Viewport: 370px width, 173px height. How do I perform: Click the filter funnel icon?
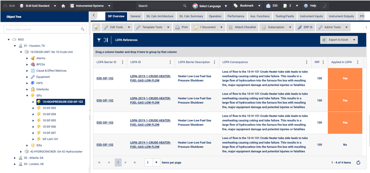coord(99,40)
